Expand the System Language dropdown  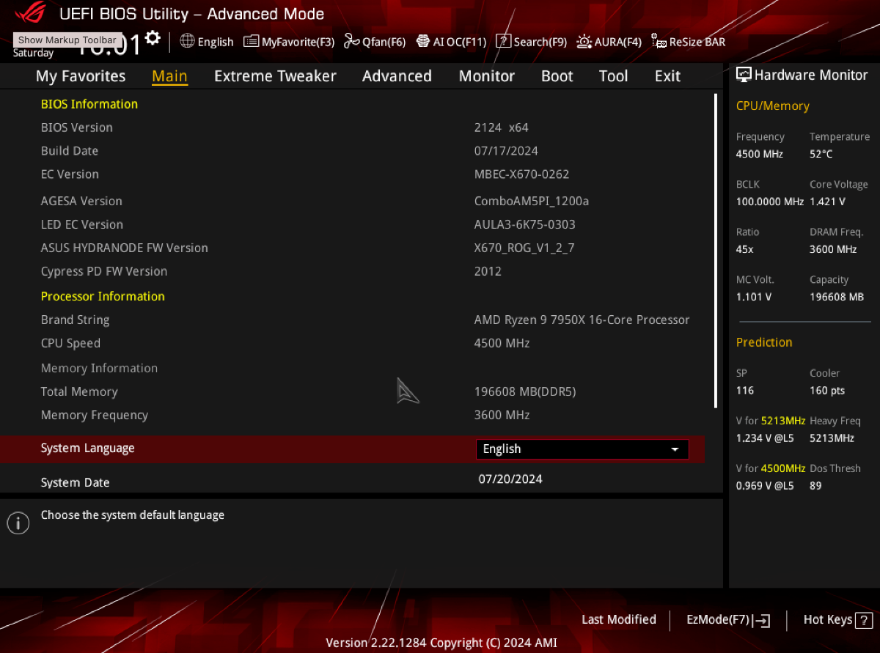click(582, 449)
